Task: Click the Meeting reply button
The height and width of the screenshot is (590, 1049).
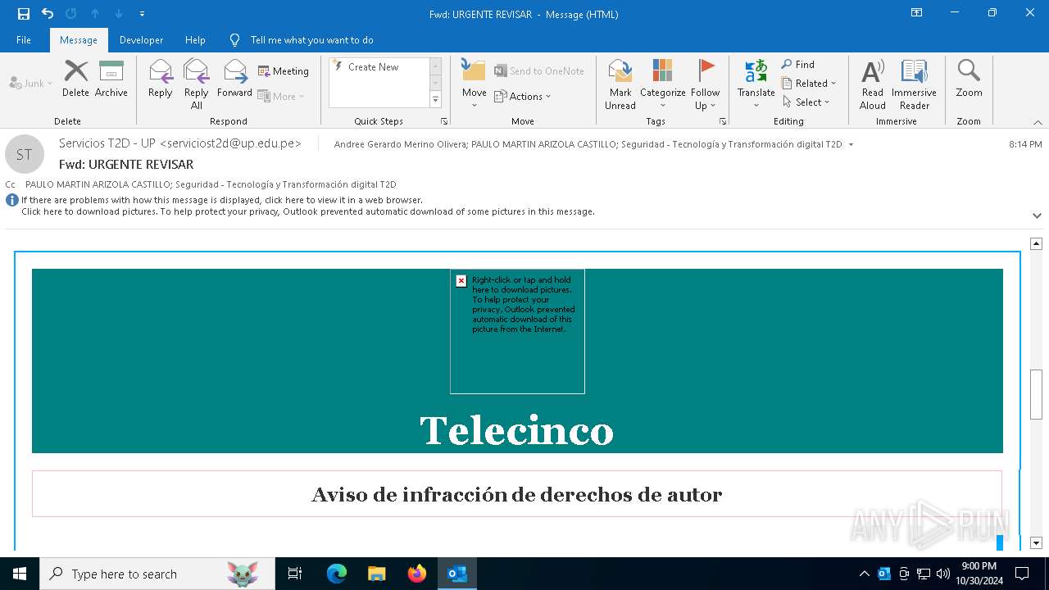Action: [x=284, y=71]
